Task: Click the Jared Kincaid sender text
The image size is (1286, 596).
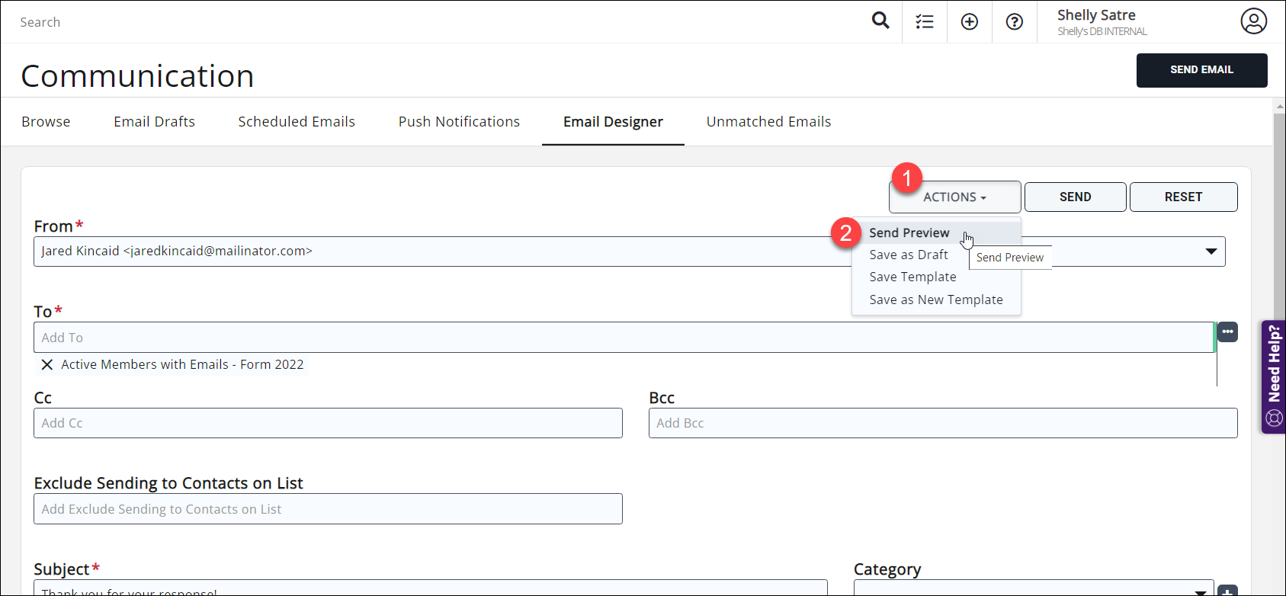Action: [177, 251]
